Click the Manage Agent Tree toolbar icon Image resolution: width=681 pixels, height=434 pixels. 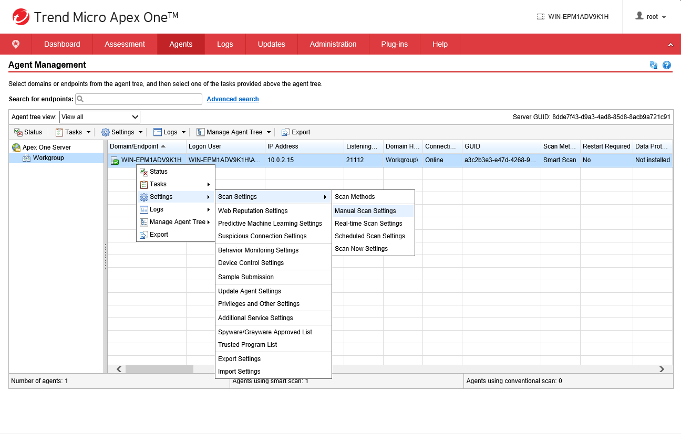pos(201,132)
